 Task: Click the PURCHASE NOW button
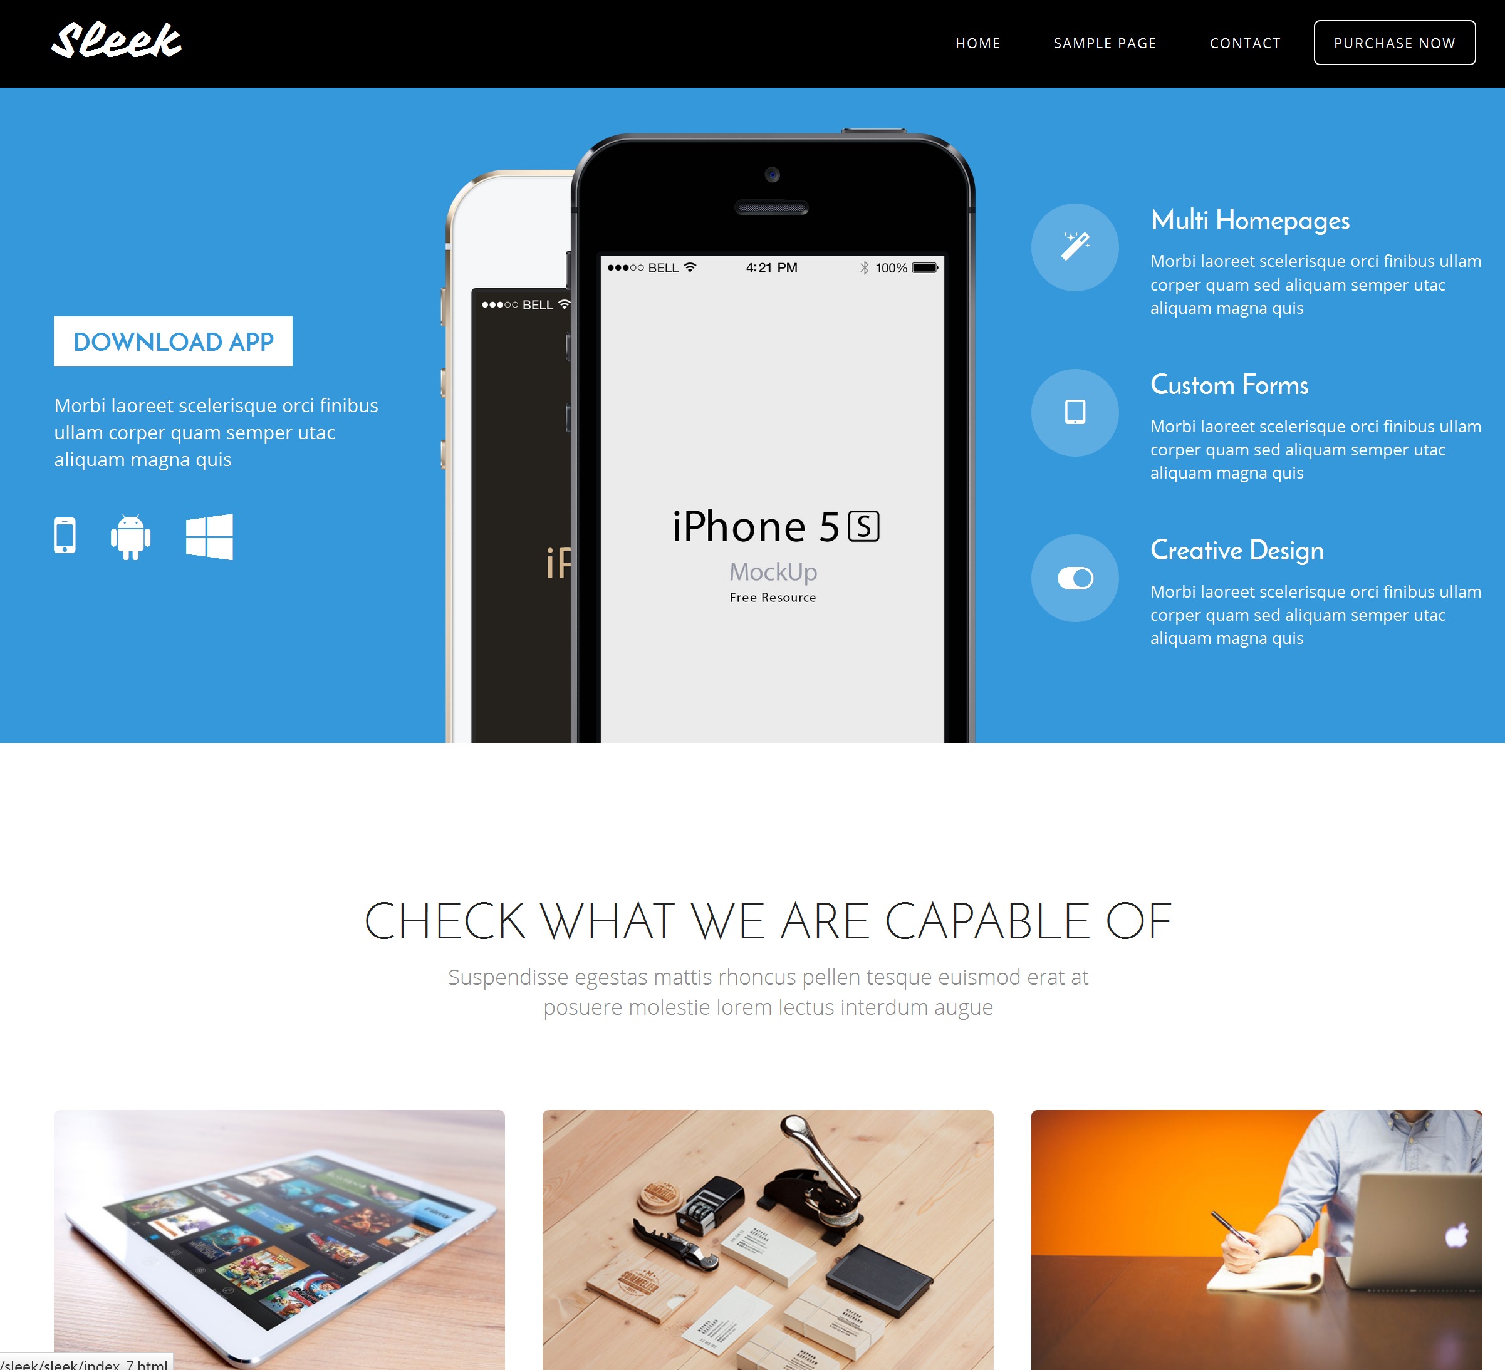pyautogui.click(x=1395, y=42)
